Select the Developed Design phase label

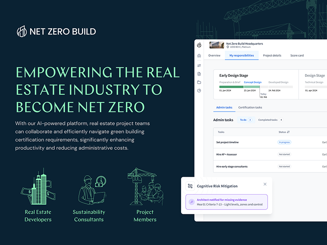click(x=278, y=82)
